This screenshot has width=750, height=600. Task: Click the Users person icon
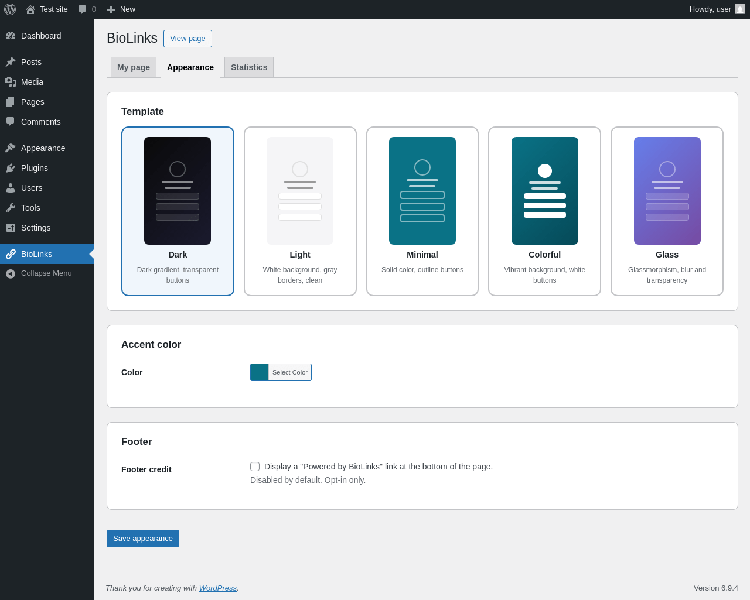pos(11,188)
